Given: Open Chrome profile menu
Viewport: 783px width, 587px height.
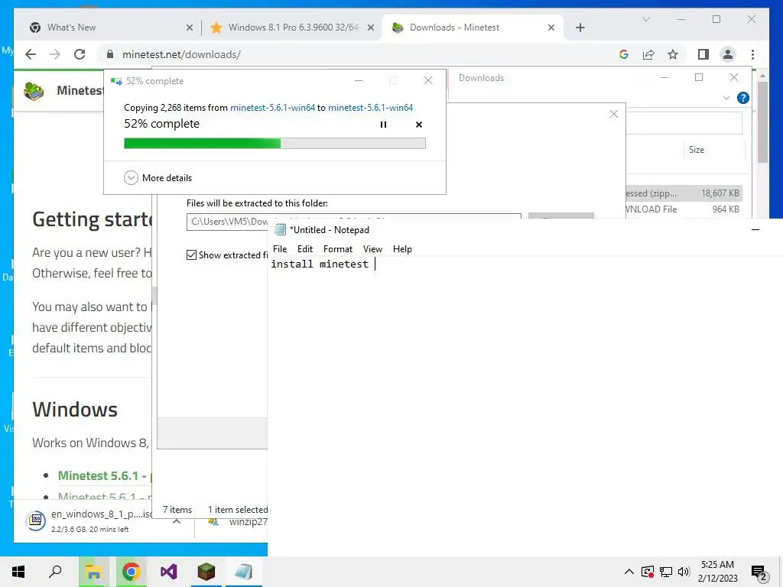Looking at the screenshot, I should 728,54.
